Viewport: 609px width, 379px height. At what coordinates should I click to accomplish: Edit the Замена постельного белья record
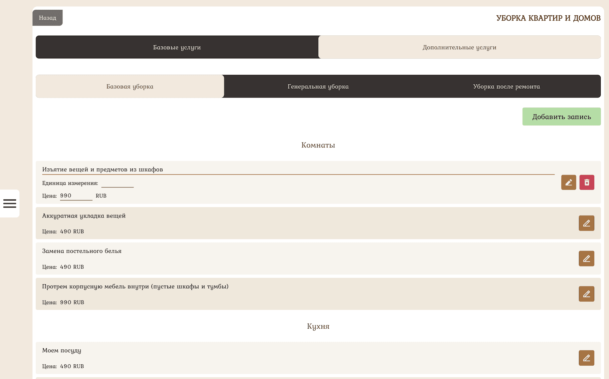[586, 259]
